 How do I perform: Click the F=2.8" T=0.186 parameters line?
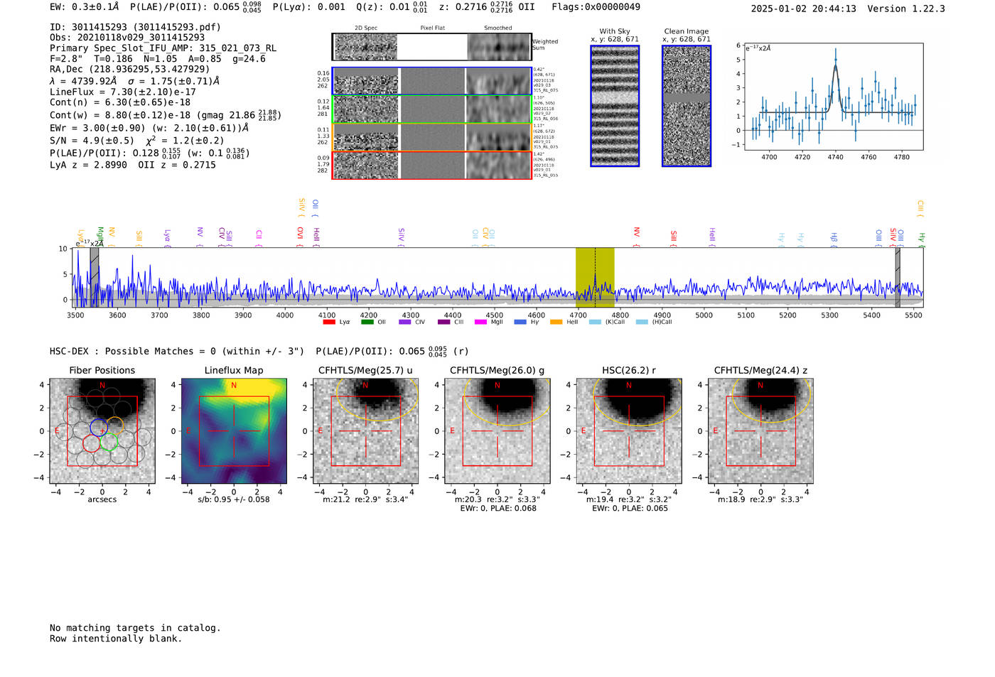(x=158, y=59)
